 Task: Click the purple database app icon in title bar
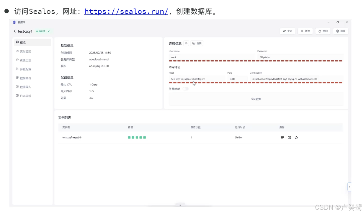pyautogui.click(x=14, y=22)
